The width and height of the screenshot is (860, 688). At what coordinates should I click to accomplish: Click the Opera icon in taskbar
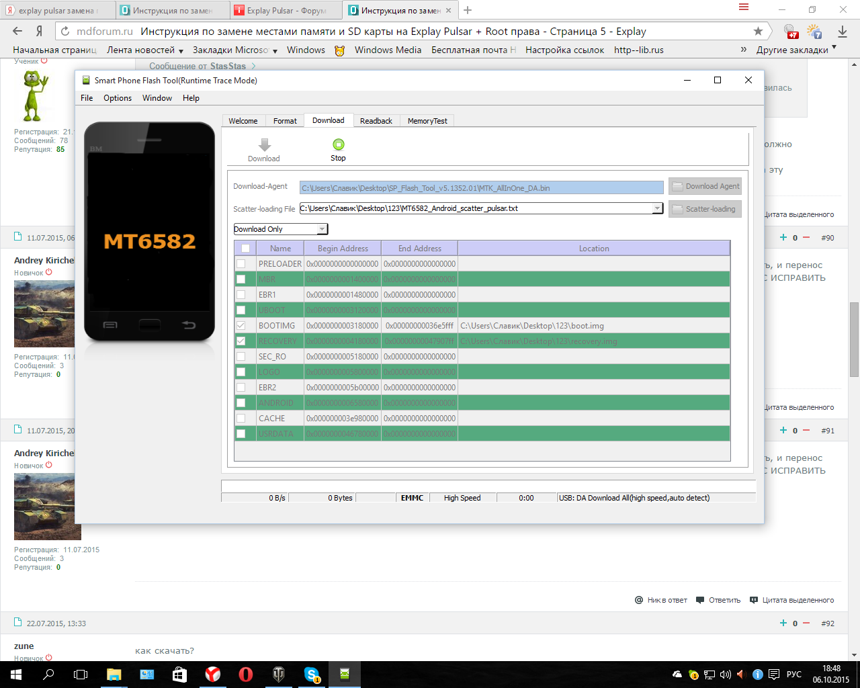246,674
